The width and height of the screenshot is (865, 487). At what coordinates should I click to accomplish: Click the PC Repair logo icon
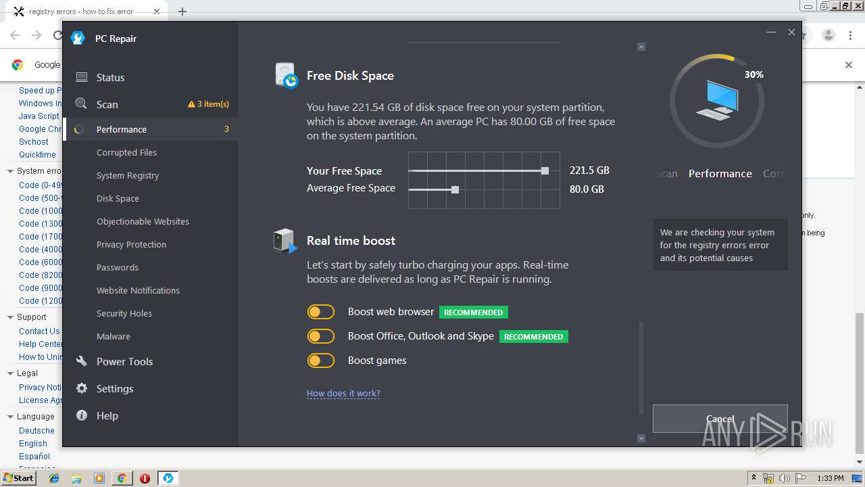pyautogui.click(x=78, y=38)
